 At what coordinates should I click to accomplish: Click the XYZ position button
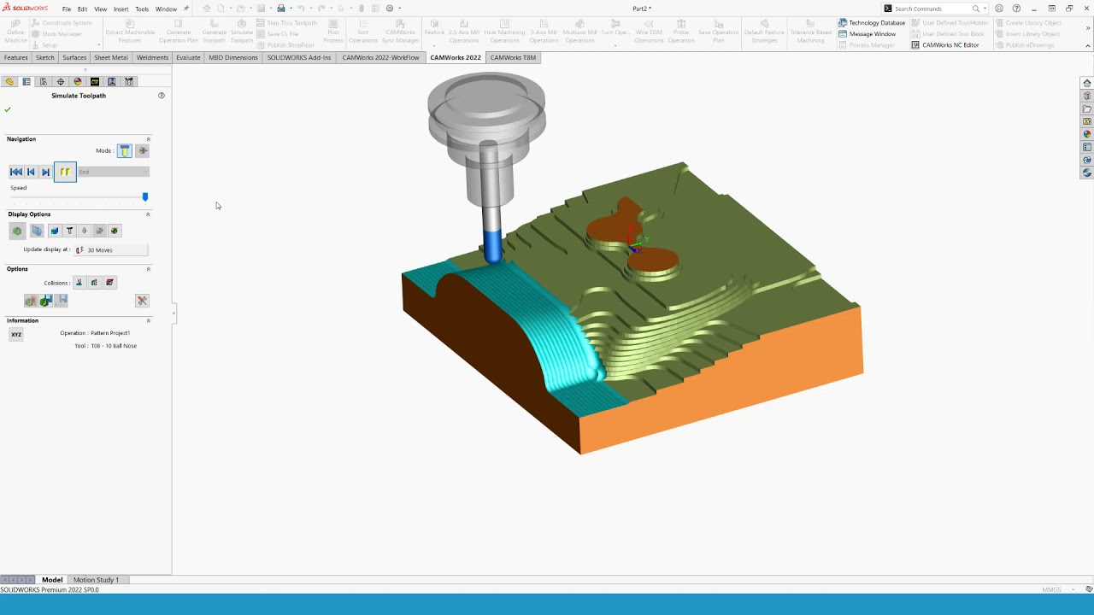[16, 334]
